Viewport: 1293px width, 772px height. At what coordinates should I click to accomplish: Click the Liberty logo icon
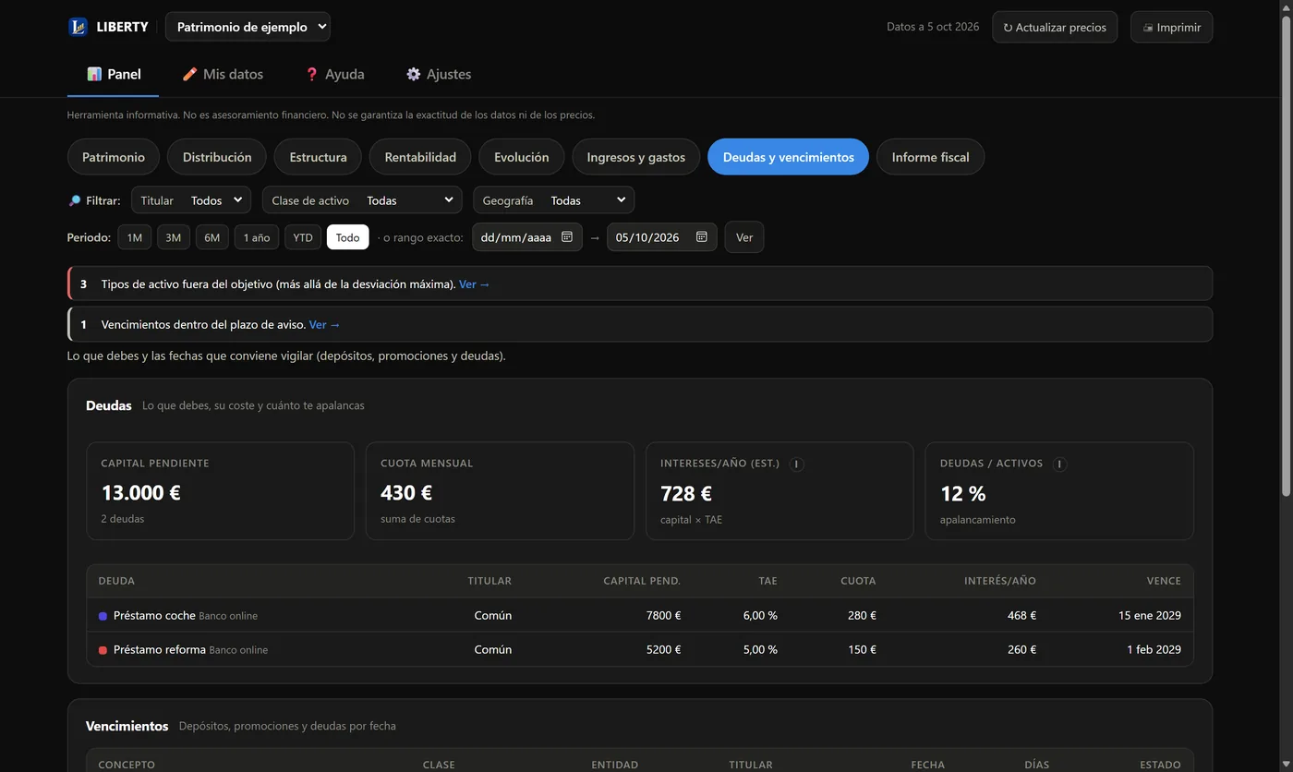78,27
